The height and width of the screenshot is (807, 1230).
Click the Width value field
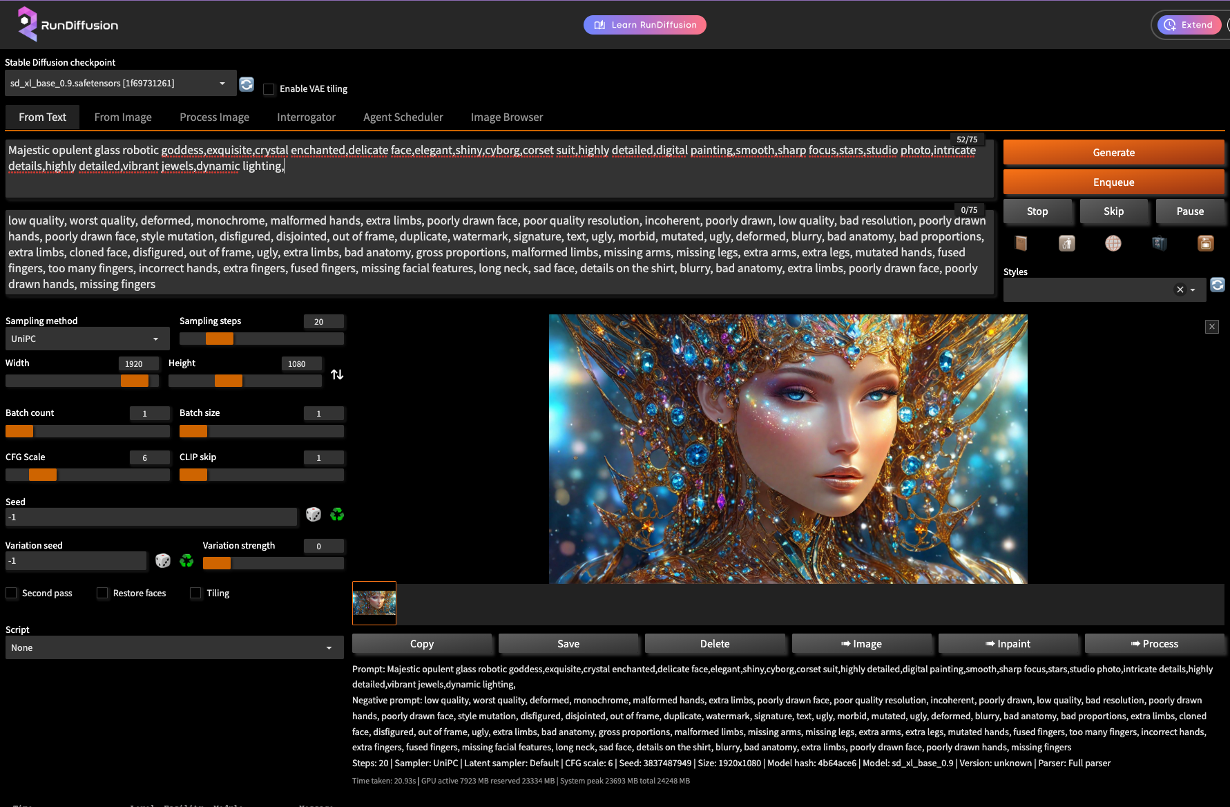click(x=138, y=363)
